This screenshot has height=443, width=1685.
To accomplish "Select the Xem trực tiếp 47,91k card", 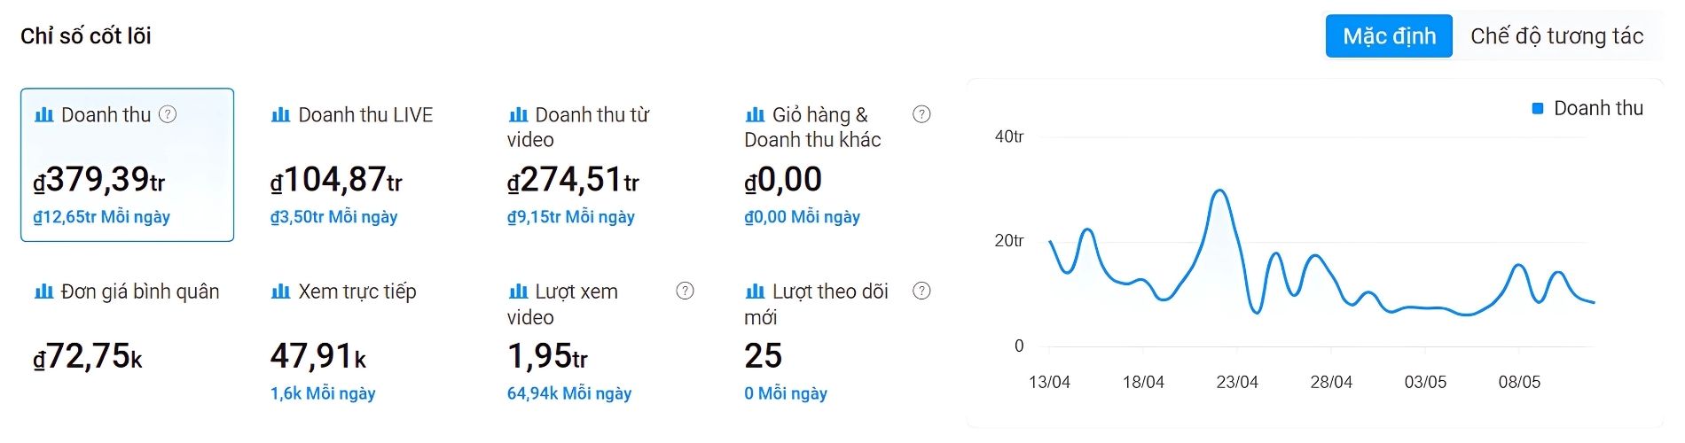I will point(364,341).
